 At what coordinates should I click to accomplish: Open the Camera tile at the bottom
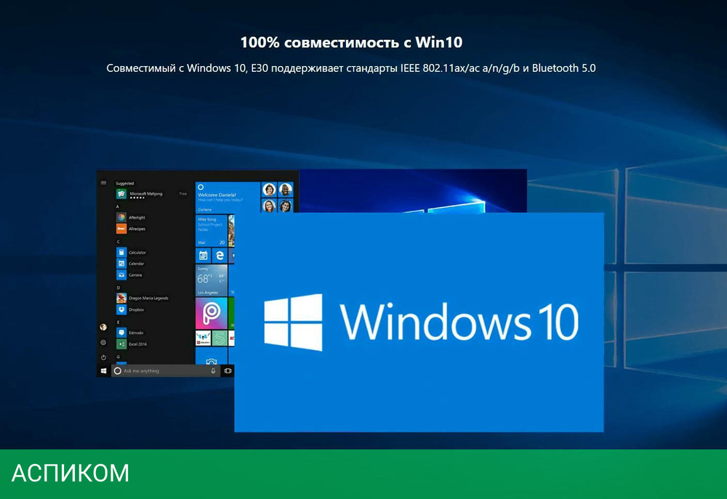(x=212, y=357)
